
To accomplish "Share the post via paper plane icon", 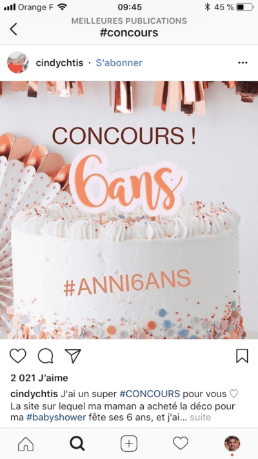I will (x=73, y=356).
